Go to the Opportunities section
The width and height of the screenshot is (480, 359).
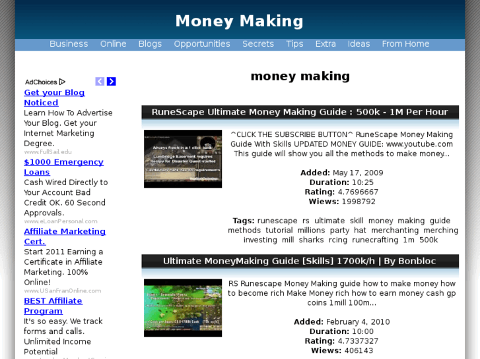pyautogui.click(x=202, y=44)
